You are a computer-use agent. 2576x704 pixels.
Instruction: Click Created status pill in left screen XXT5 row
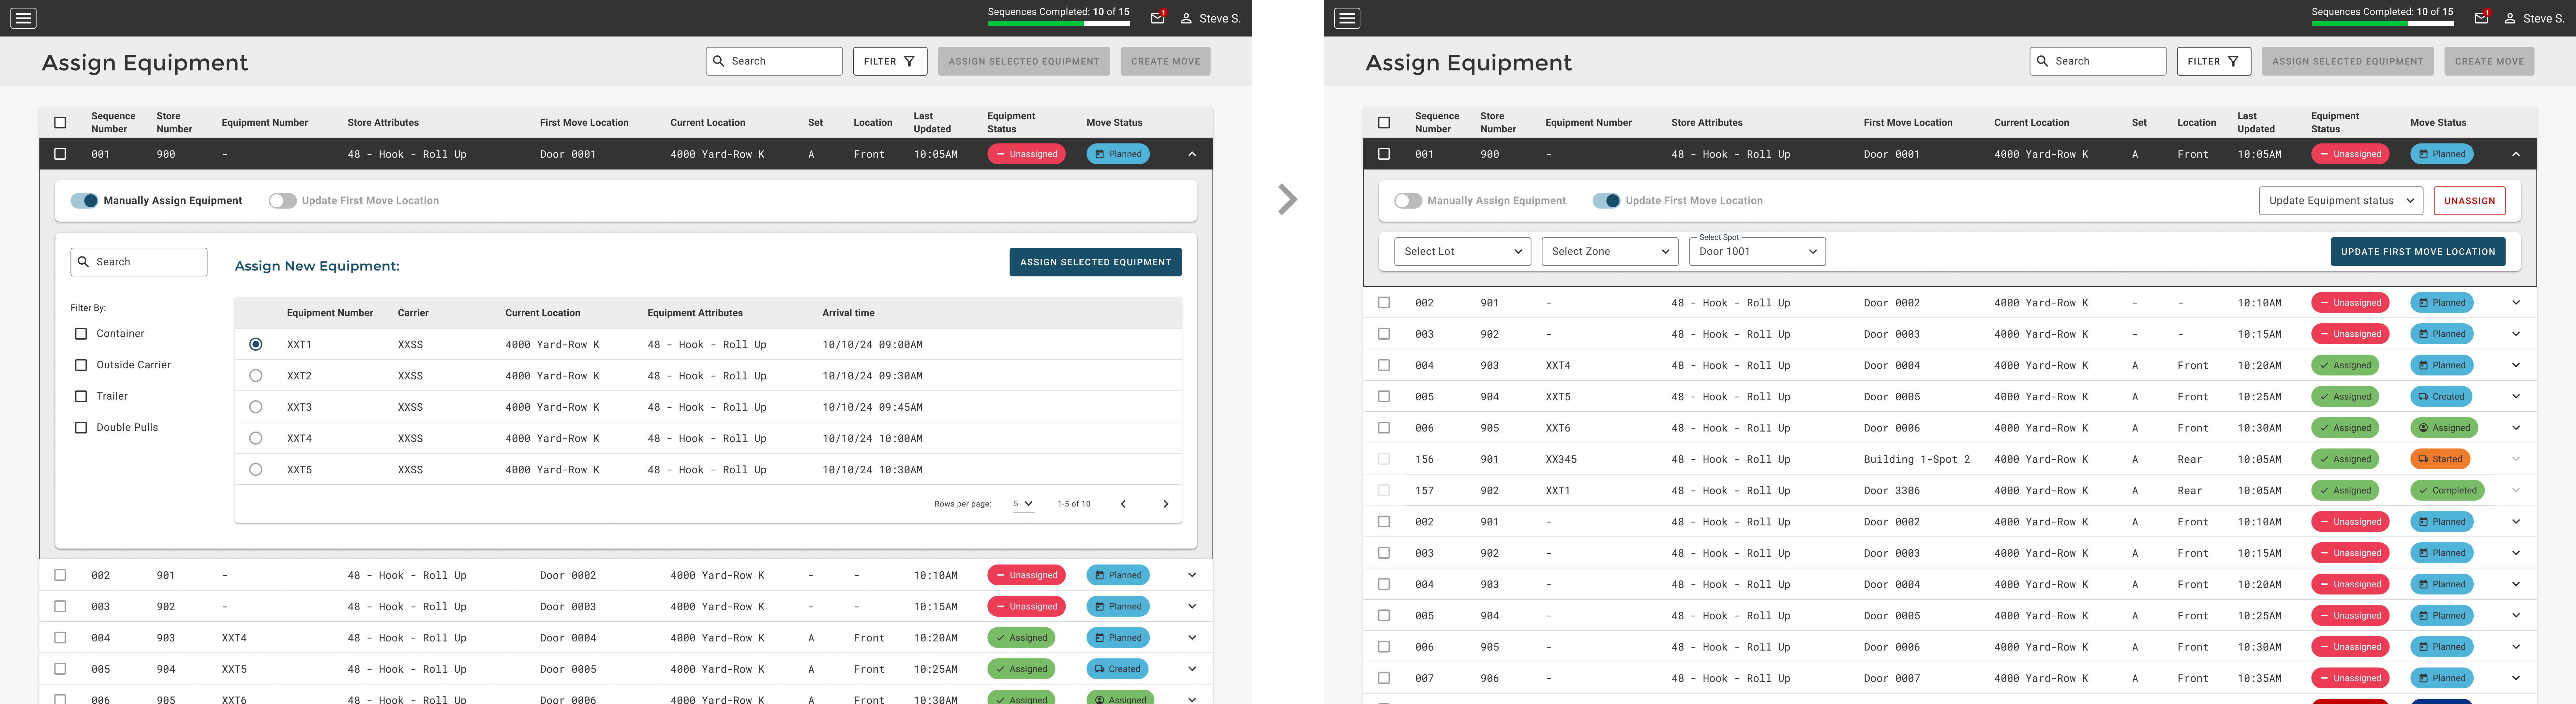1117,669
